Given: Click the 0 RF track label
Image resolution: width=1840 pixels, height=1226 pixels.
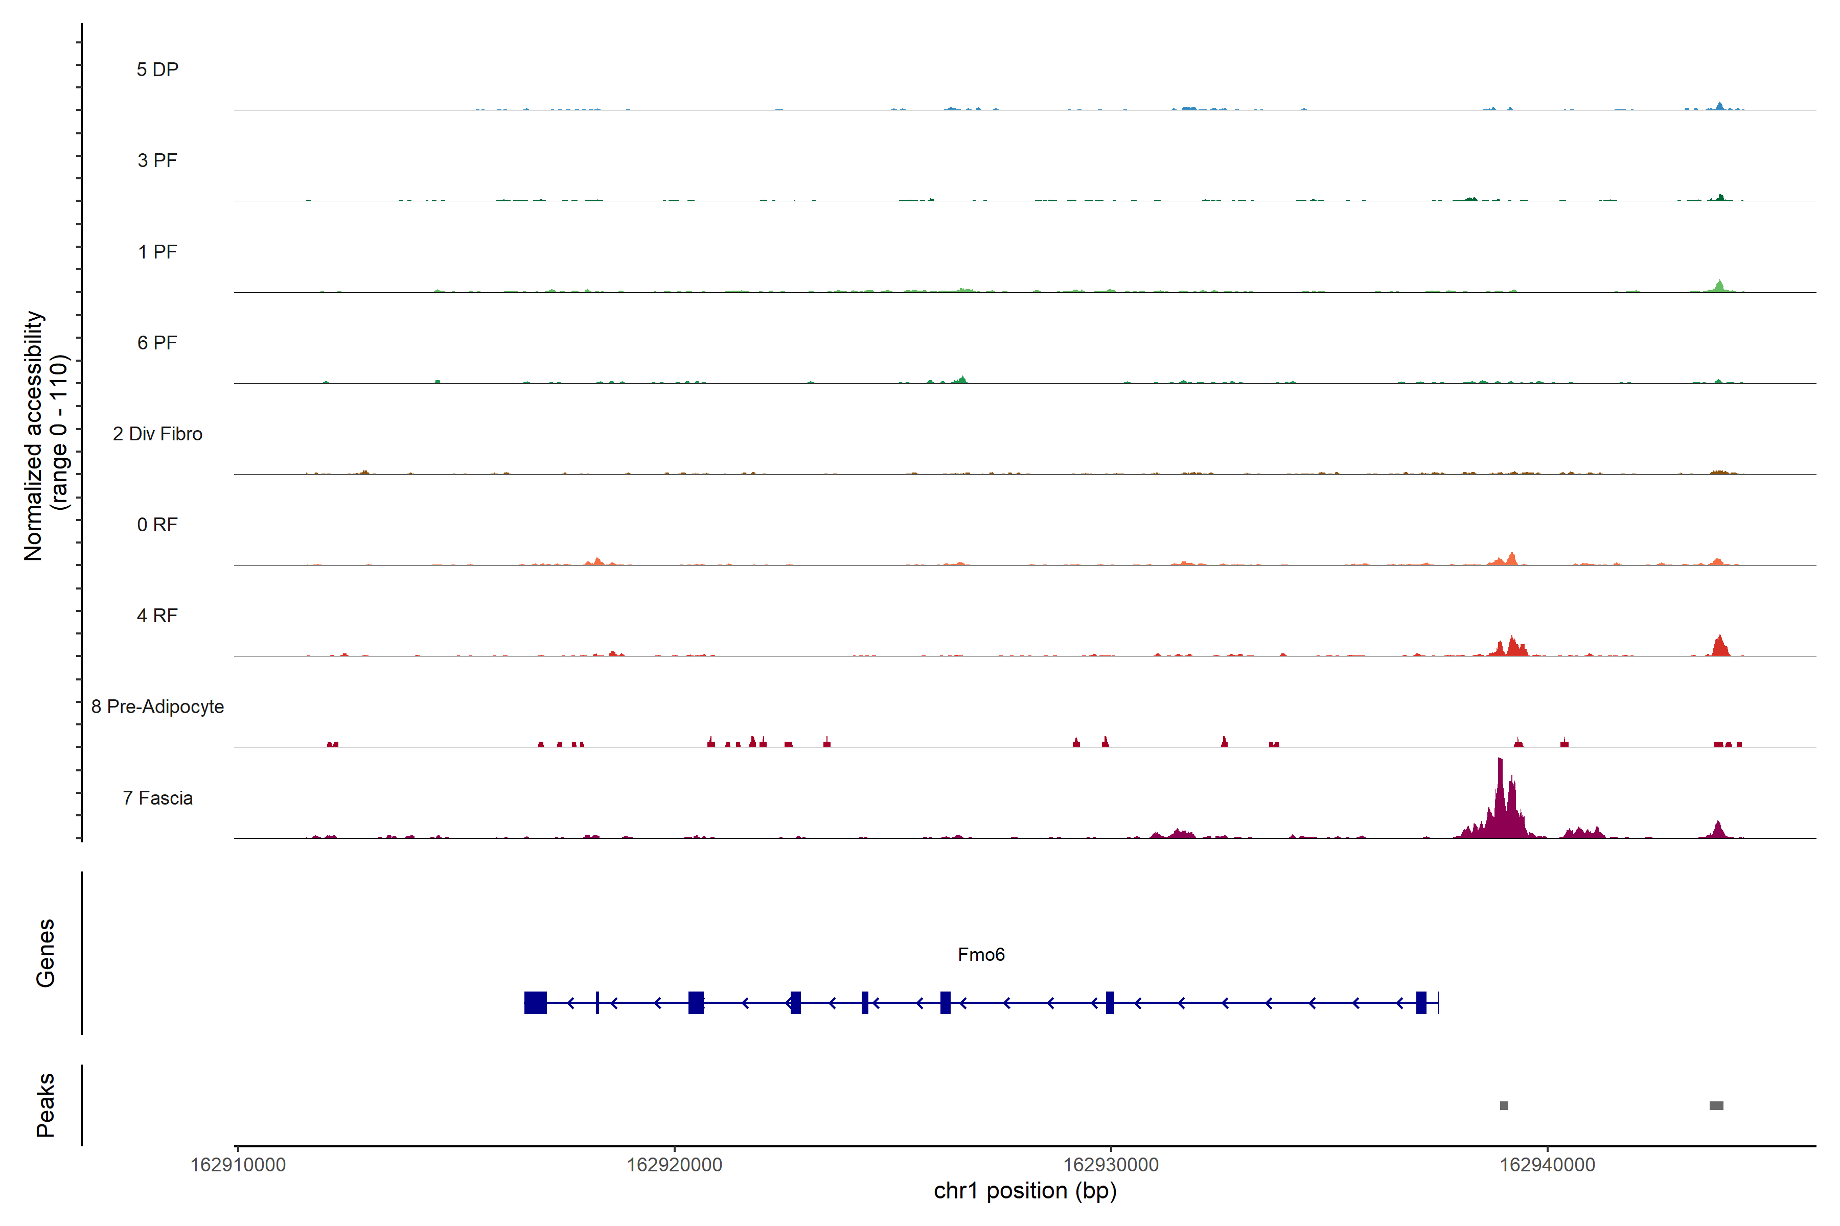Looking at the screenshot, I should [157, 525].
